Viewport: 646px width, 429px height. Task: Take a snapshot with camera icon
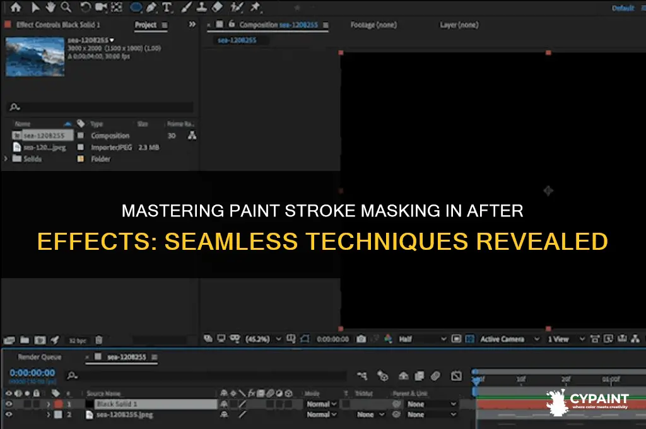point(361,339)
